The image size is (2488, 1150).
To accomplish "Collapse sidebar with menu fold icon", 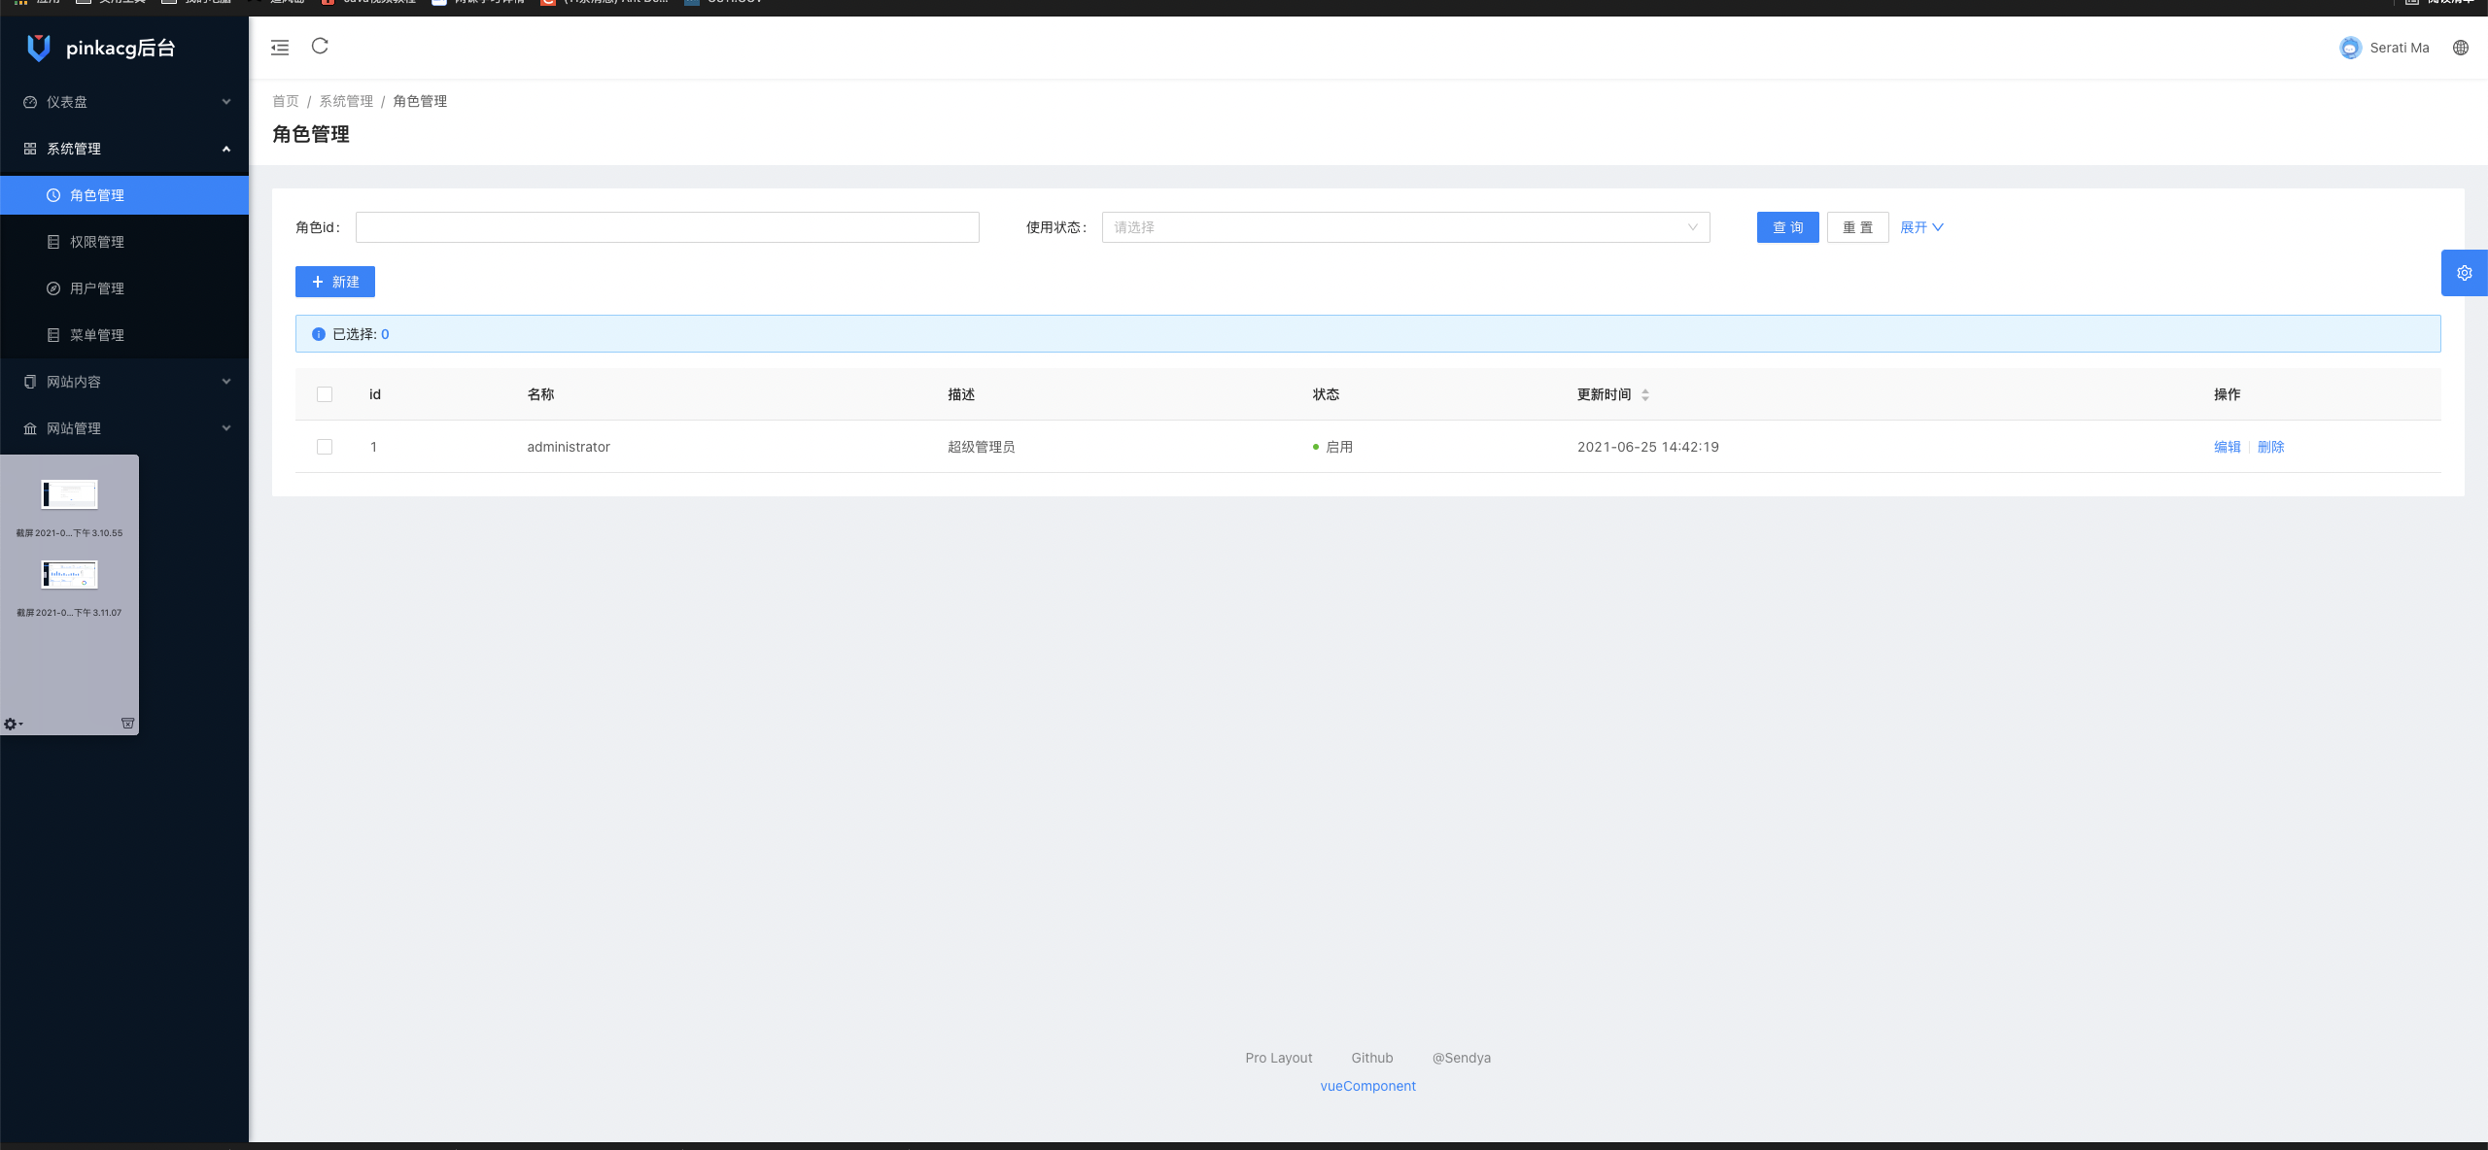I will [x=280, y=48].
